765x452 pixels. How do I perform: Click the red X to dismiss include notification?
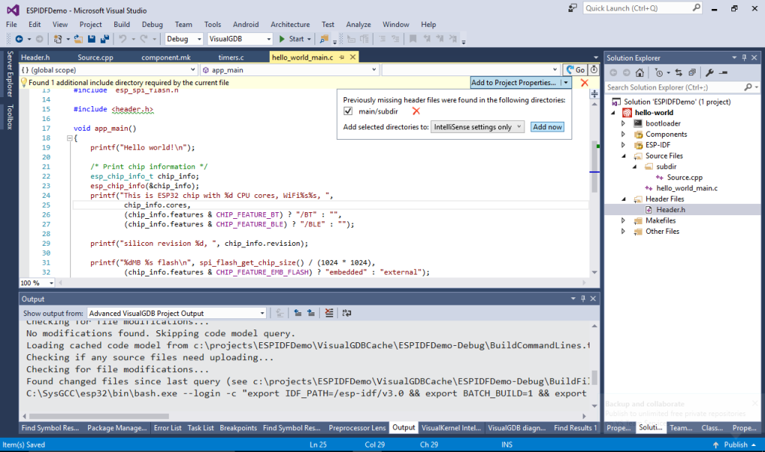pyautogui.click(x=584, y=83)
